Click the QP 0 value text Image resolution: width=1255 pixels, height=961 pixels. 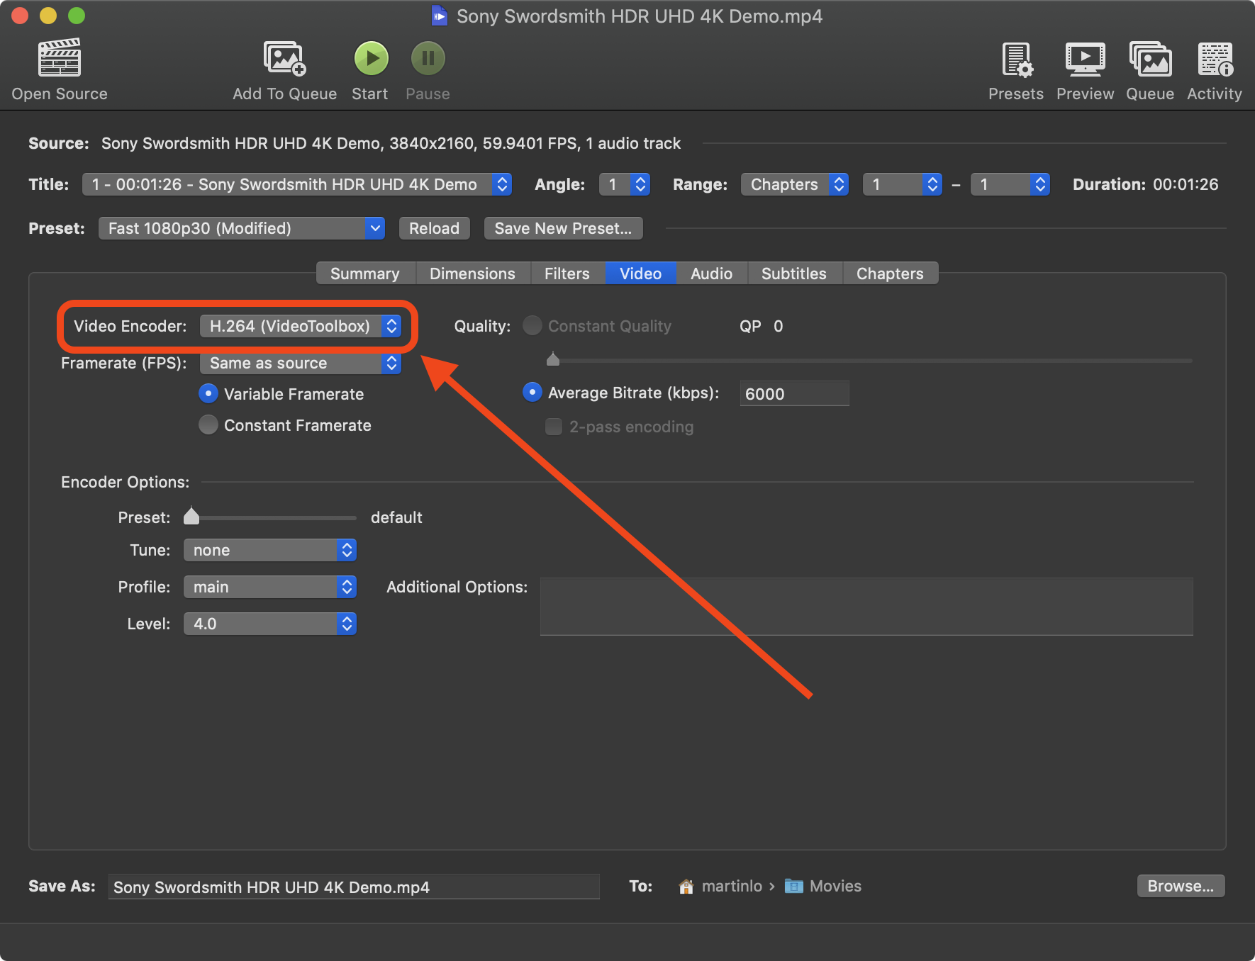click(762, 326)
